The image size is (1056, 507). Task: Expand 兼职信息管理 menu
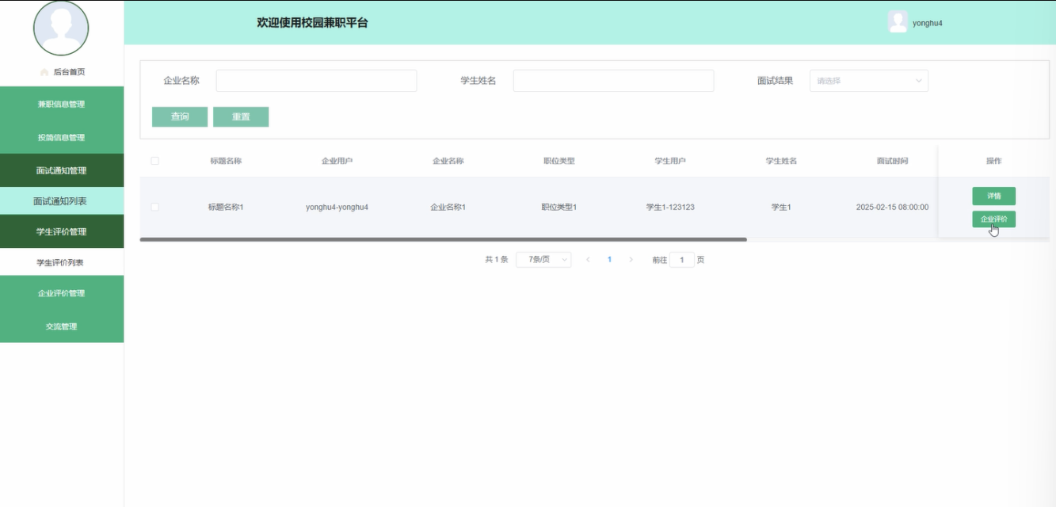click(x=62, y=104)
